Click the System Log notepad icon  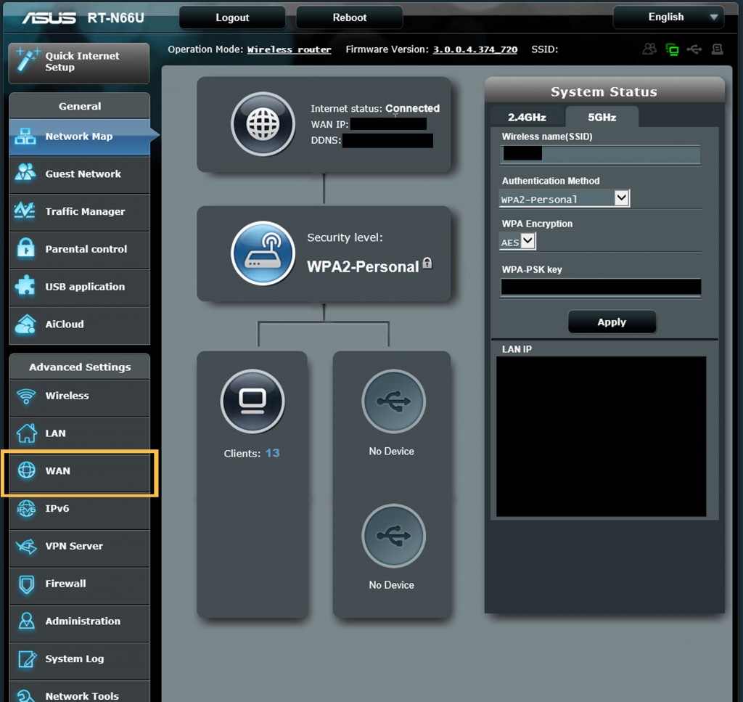tap(27, 659)
